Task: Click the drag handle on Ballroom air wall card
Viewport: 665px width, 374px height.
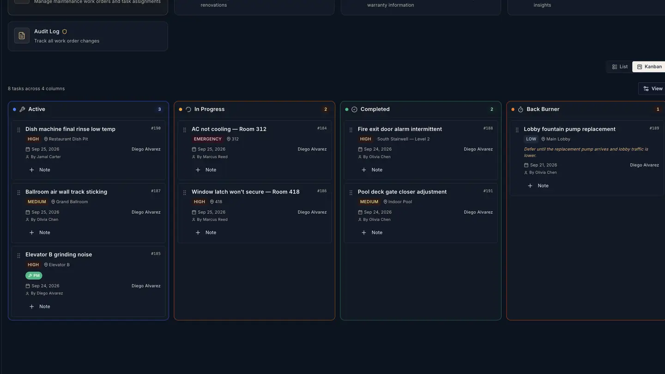Action: tap(19, 193)
